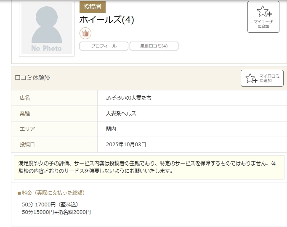Click the 業種 row label
Screen dimensions: 287x227
tap(25, 113)
